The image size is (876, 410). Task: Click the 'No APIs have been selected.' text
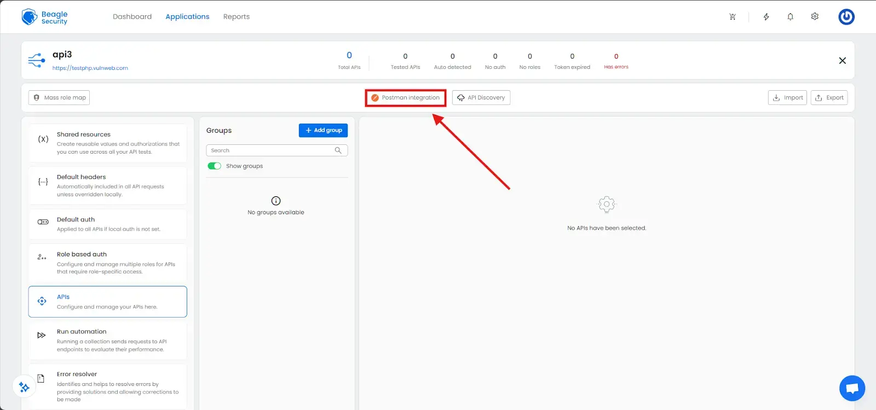tap(607, 228)
